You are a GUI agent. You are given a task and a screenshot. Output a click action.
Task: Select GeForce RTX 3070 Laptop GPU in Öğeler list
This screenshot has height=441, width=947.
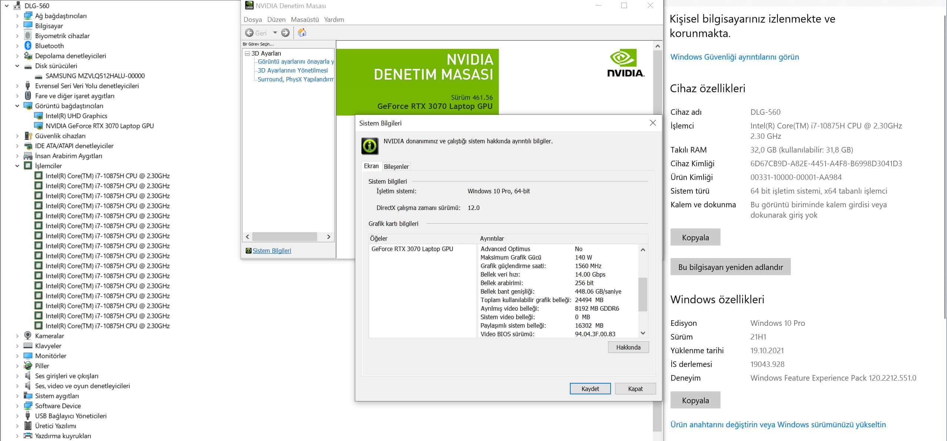pos(412,249)
